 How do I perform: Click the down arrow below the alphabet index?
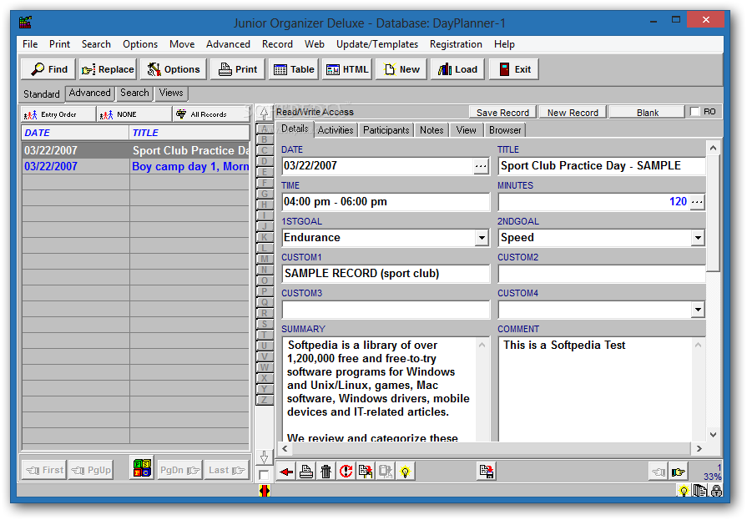(264, 457)
